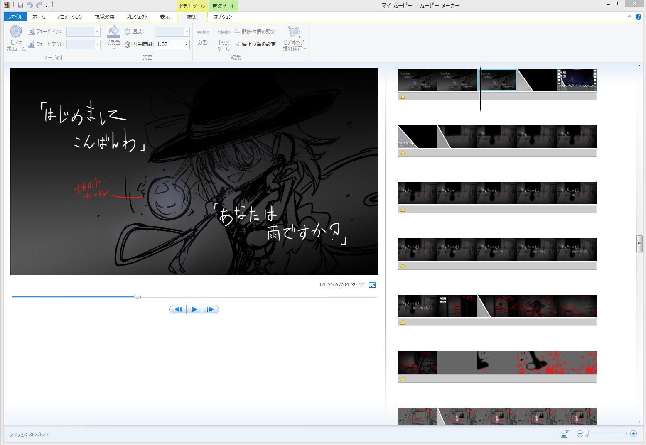This screenshot has width=646, height=445.
Task: Click the first clip in the top storyboard row
Action: point(417,80)
